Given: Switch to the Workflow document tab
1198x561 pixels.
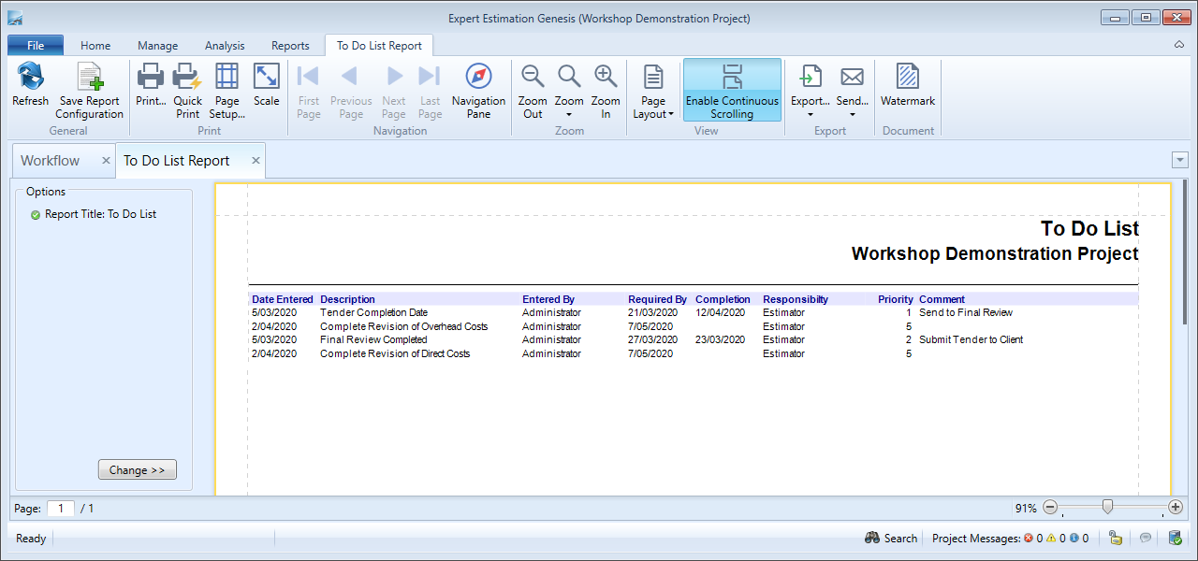Looking at the screenshot, I should (51, 161).
